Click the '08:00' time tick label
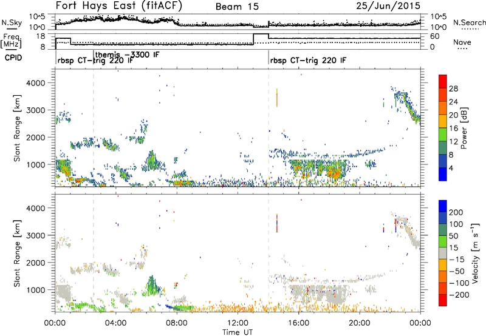486x336 pixels. pyautogui.click(x=177, y=323)
